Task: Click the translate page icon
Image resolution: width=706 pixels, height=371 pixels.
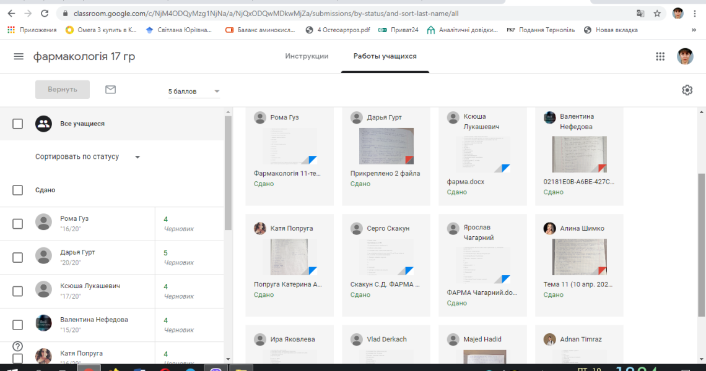Action: (x=640, y=14)
